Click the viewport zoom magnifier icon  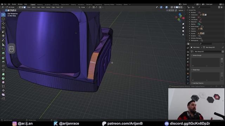(x=183, y=24)
